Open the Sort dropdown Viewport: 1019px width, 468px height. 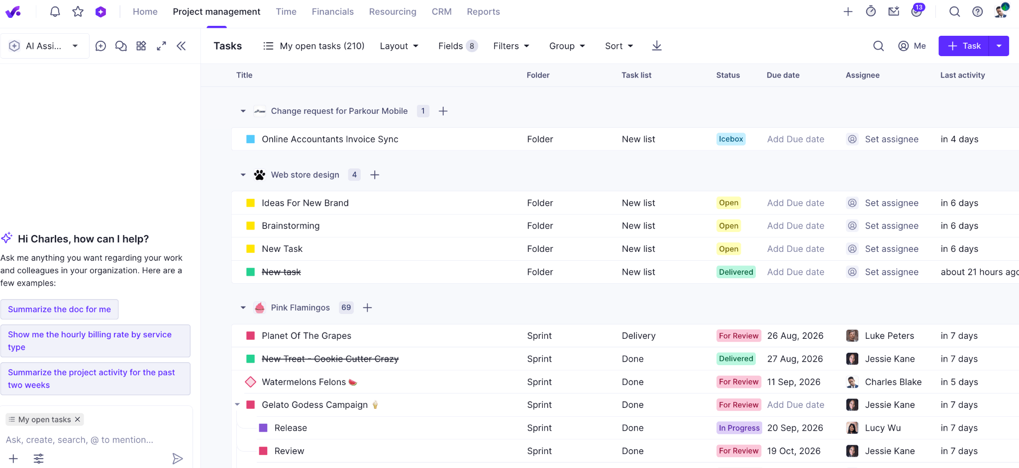[619, 46]
